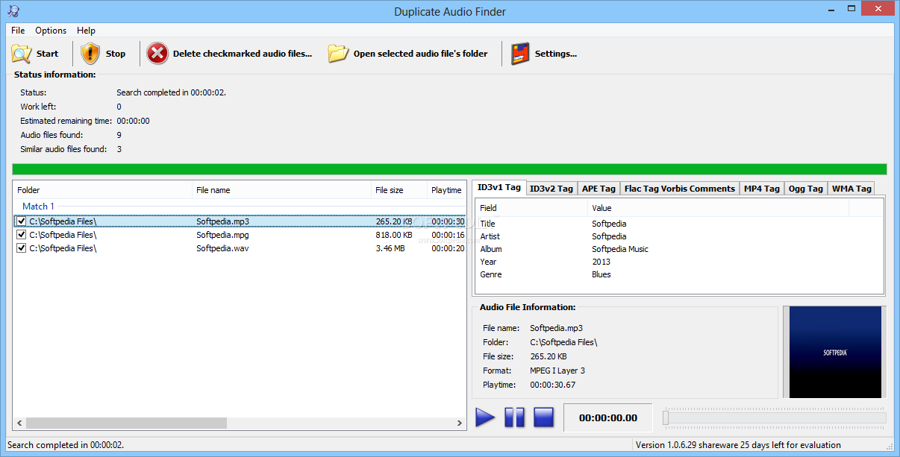Click the Settings... label
900x457 pixels.
[x=556, y=54]
